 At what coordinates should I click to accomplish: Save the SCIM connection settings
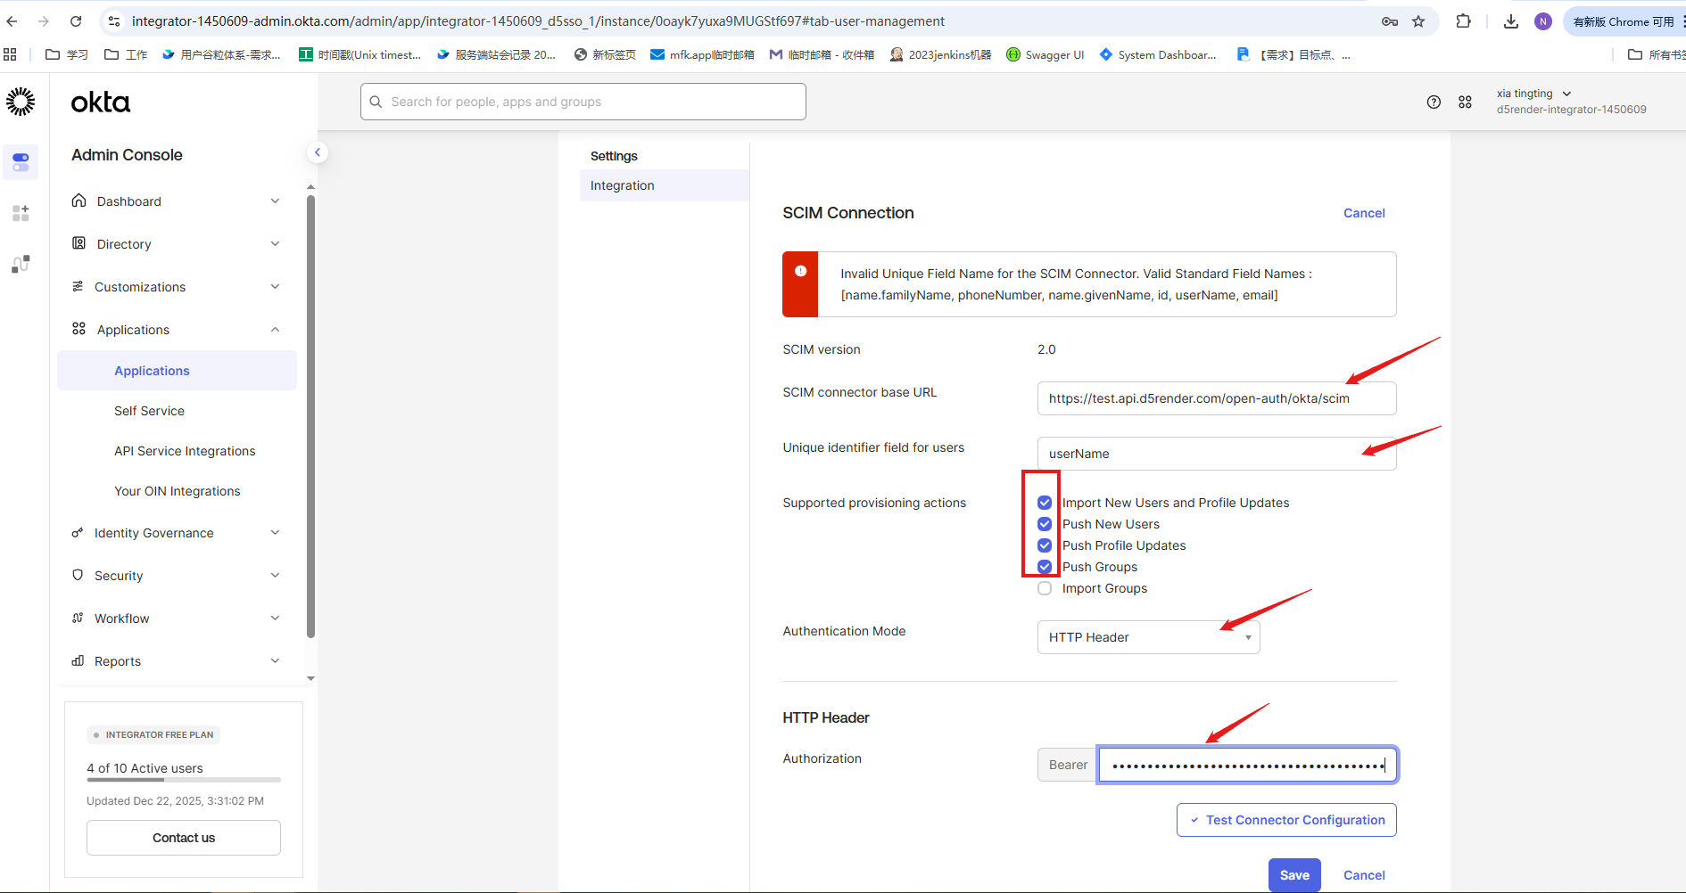tap(1293, 875)
